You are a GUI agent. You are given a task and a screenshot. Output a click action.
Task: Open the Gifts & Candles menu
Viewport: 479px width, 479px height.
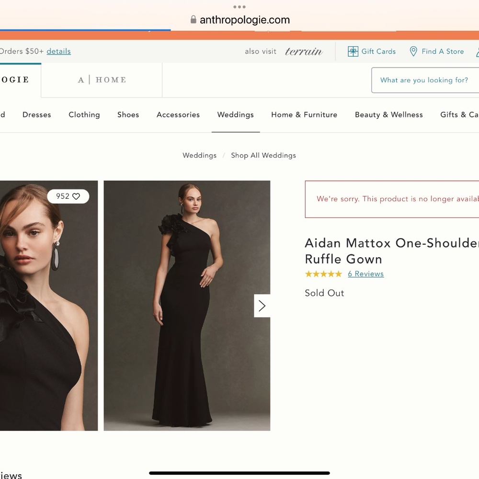pyautogui.click(x=459, y=115)
